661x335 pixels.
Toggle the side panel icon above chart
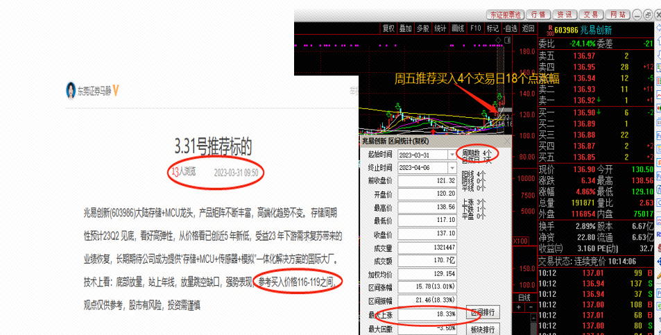(x=507, y=40)
